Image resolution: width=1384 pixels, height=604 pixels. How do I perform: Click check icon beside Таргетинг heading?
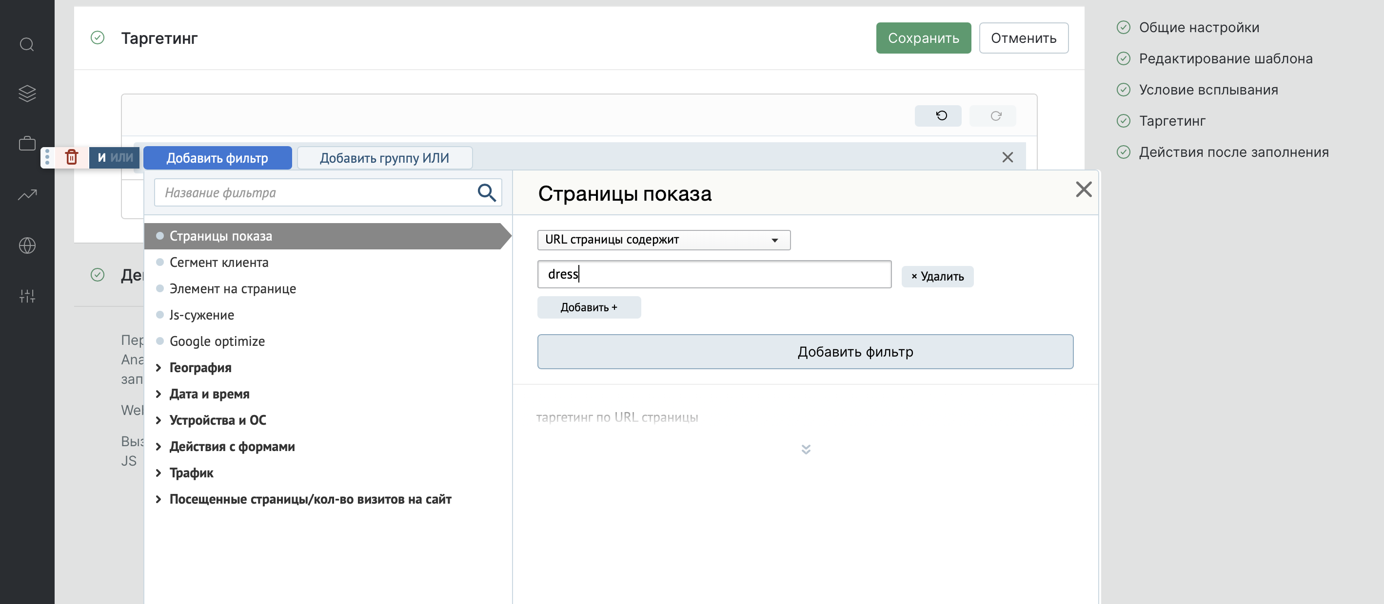(x=97, y=38)
